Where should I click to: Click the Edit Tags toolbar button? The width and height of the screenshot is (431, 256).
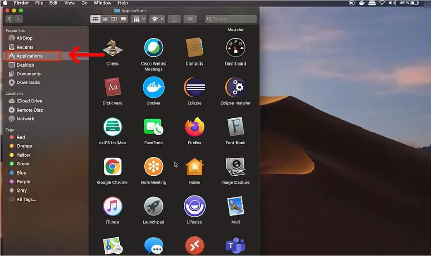[x=190, y=19]
